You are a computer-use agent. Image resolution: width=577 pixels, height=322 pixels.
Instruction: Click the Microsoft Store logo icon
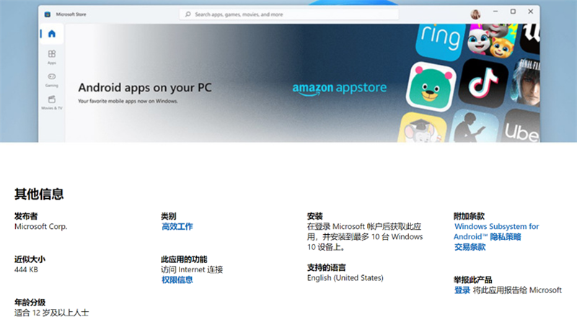tap(48, 14)
